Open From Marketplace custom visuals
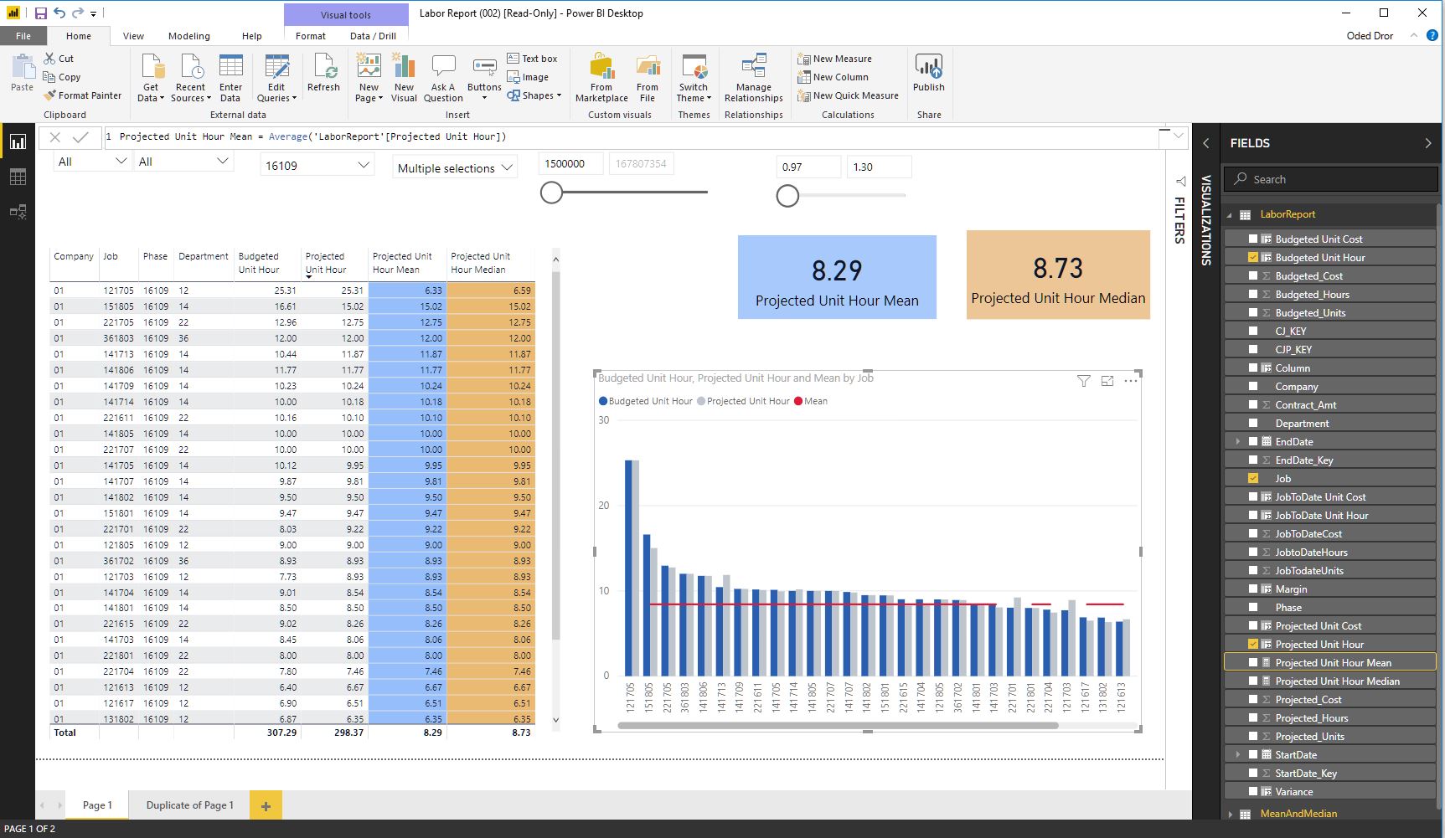Image resolution: width=1445 pixels, height=838 pixels. point(601,78)
